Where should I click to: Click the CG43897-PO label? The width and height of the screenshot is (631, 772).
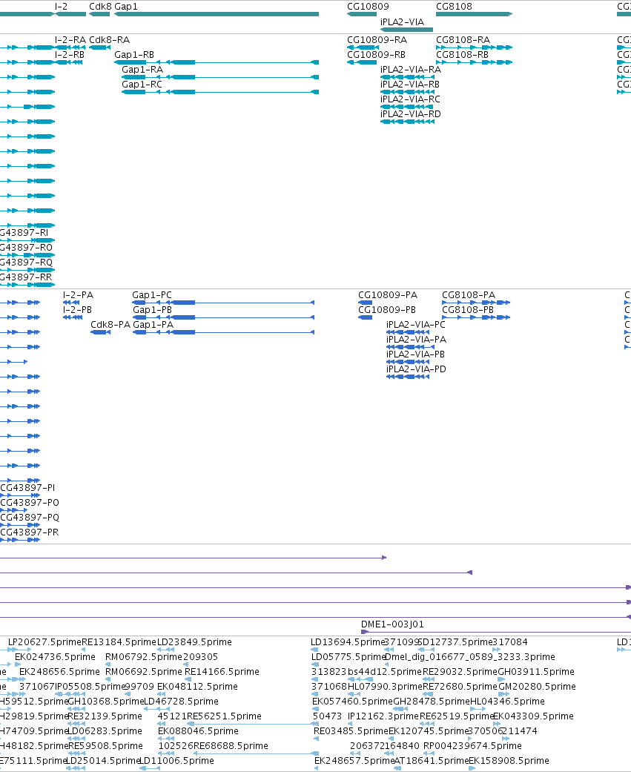coord(30,503)
